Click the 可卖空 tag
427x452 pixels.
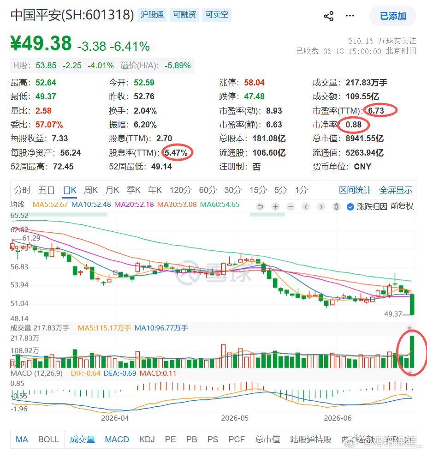coord(217,14)
